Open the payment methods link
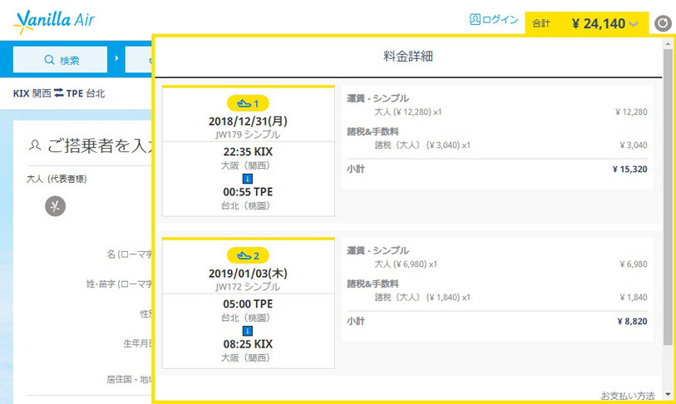The height and width of the screenshot is (404, 676). coord(627,394)
